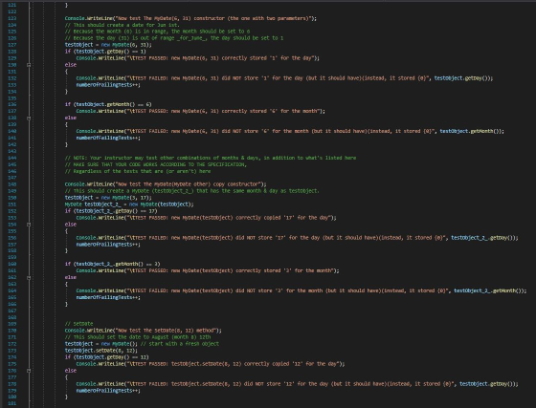
Task: Click the '// start with a fresh object' comment
Action: [x=180, y=344]
